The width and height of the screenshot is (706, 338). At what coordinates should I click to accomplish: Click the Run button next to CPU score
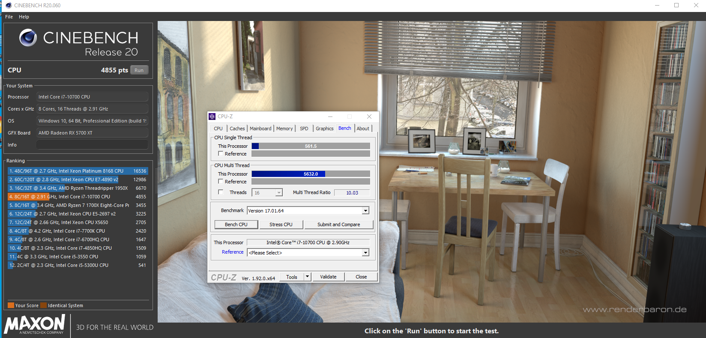point(139,70)
